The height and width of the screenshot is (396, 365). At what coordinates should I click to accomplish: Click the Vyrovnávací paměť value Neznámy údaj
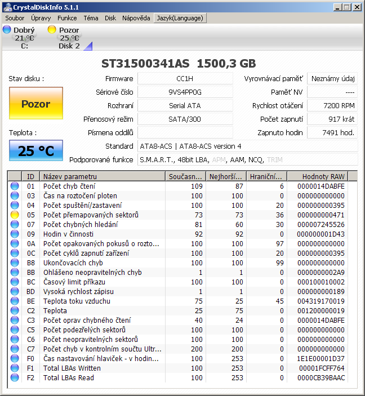[332, 79]
